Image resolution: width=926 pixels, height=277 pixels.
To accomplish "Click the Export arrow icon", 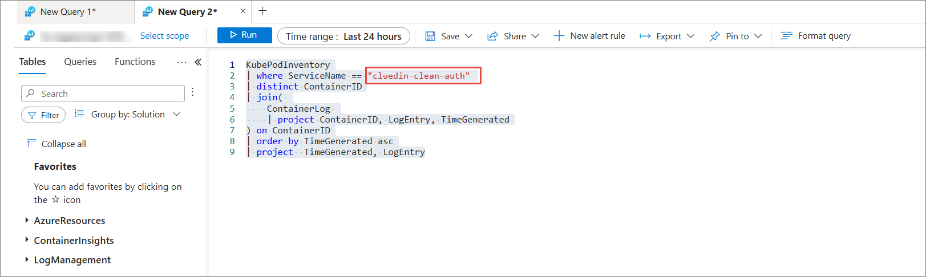I will point(645,36).
